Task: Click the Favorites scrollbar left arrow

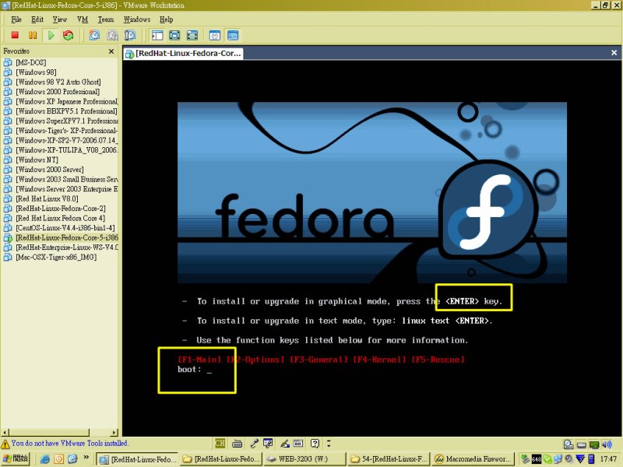Action: tap(5, 432)
